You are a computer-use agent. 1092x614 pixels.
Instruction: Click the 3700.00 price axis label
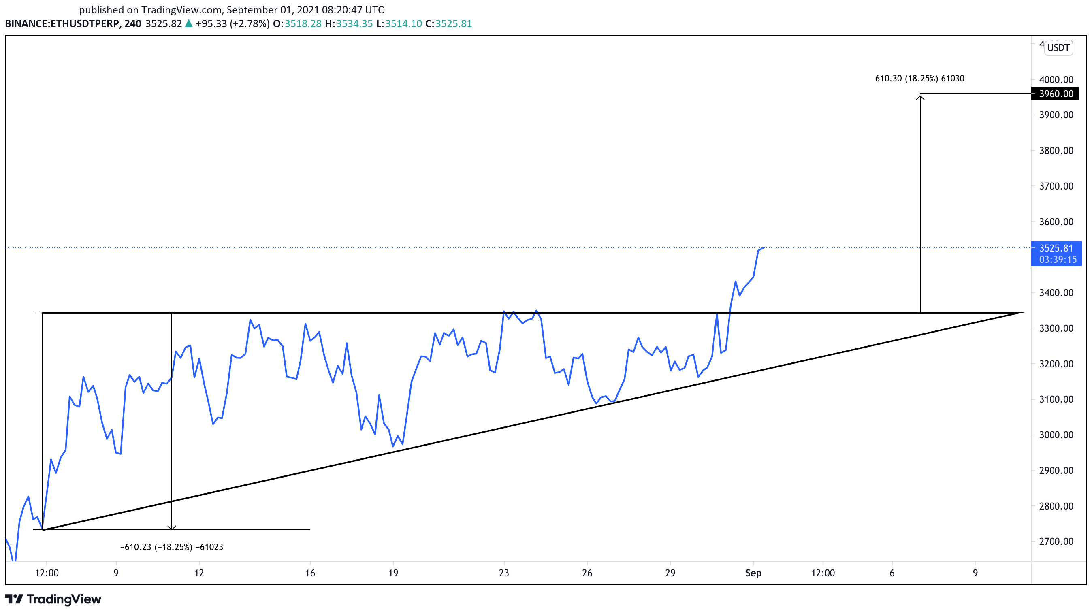(x=1056, y=186)
